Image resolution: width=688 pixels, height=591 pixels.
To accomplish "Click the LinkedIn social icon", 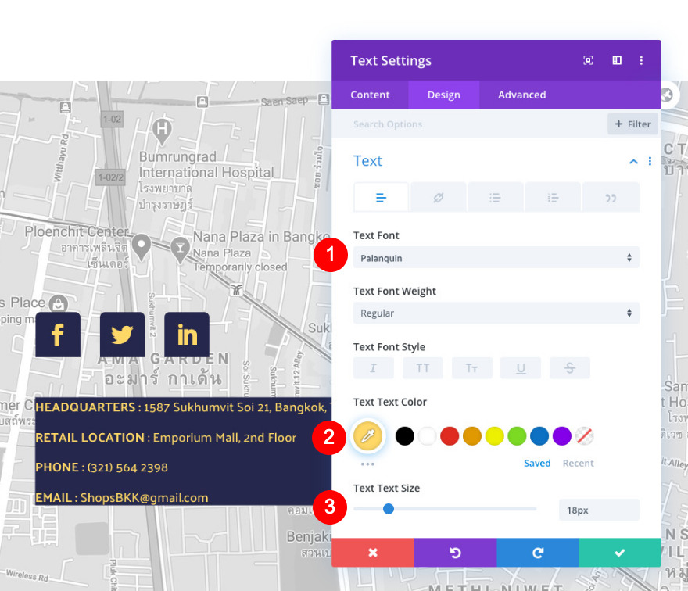I will click(x=187, y=335).
